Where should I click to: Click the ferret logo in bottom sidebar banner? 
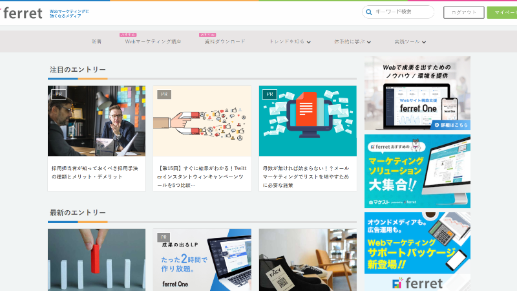[x=417, y=283]
